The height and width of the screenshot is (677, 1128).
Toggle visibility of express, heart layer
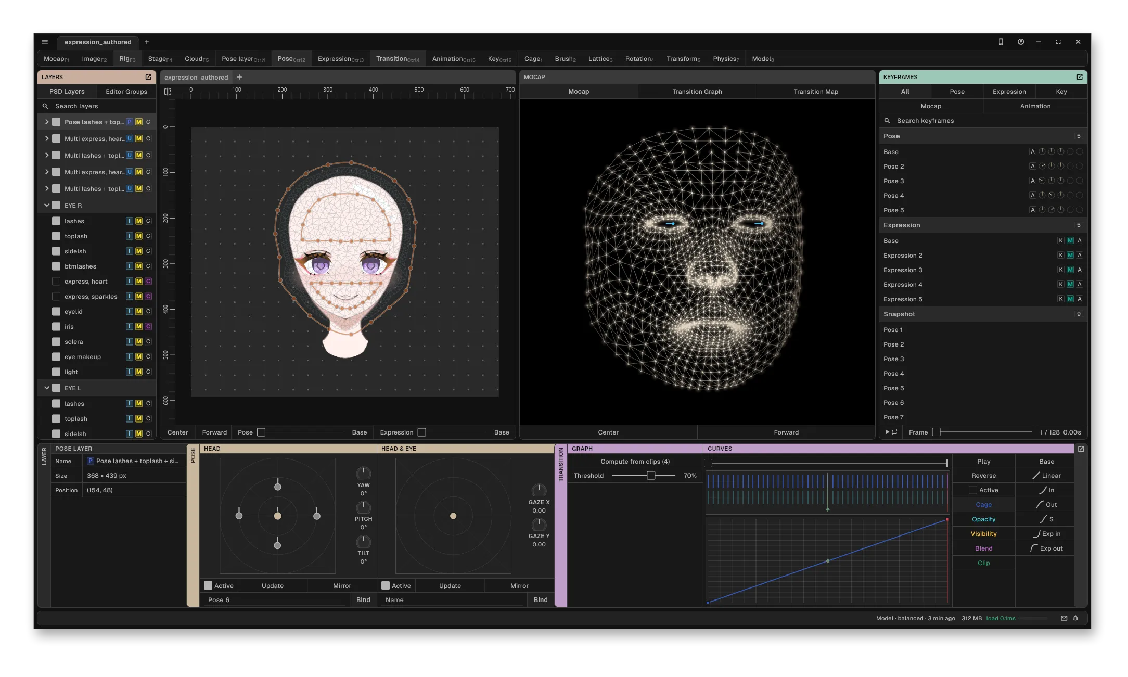click(56, 281)
